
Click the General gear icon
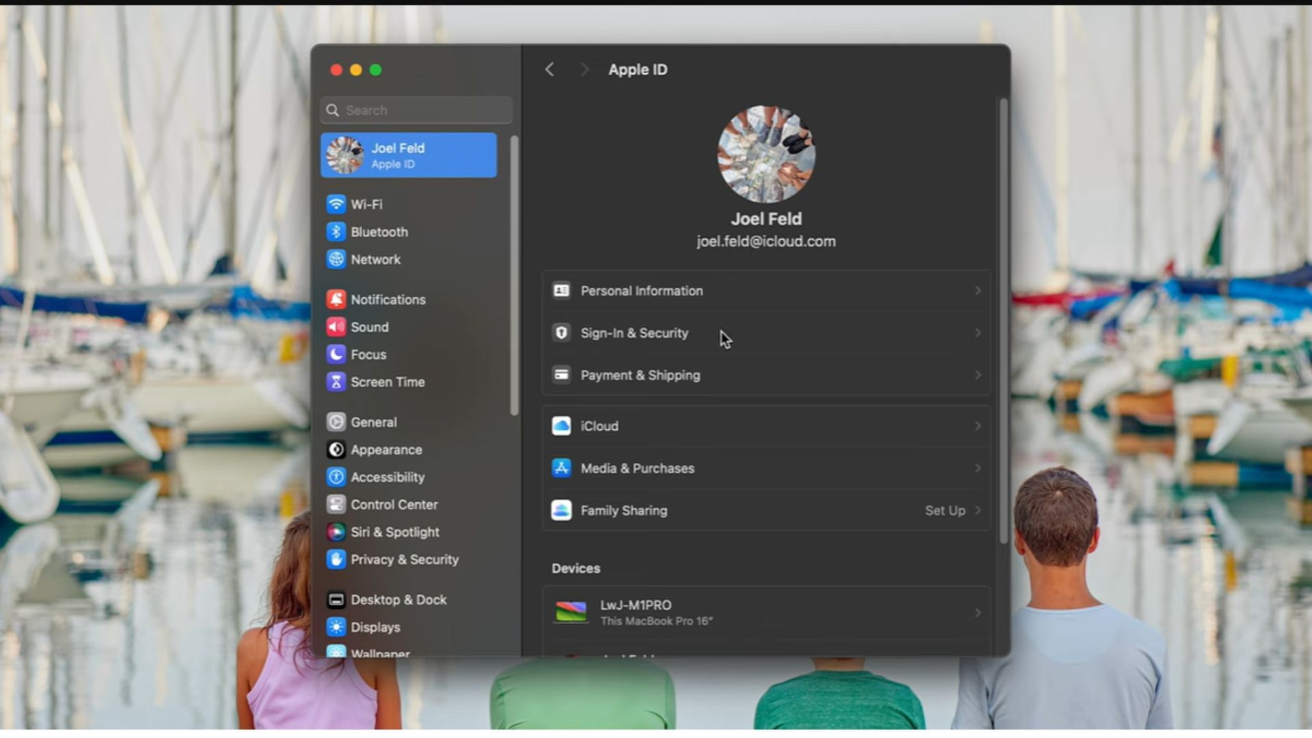point(336,422)
